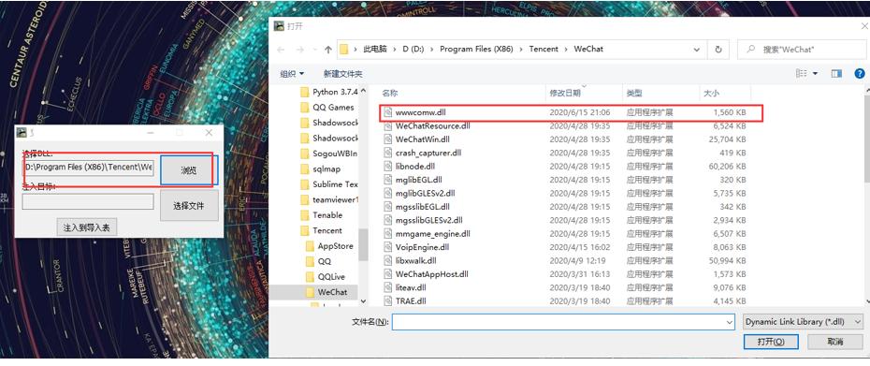The width and height of the screenshot is (870, 366).
Task: Click the 注入到导入表 button
Action: (87, 227)
